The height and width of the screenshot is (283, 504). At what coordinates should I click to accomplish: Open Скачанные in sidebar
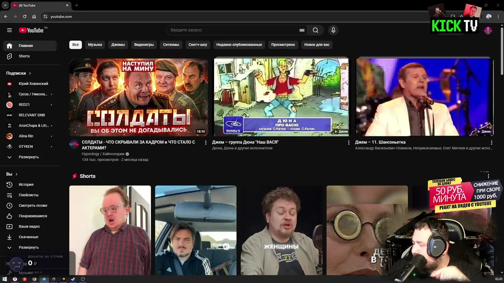click(x=30, y=237)
